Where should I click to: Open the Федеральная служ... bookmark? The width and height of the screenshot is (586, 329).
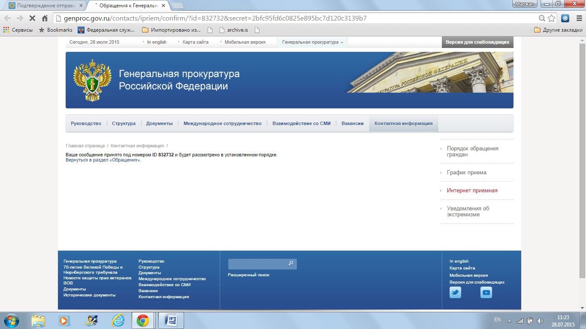(106, 30)
